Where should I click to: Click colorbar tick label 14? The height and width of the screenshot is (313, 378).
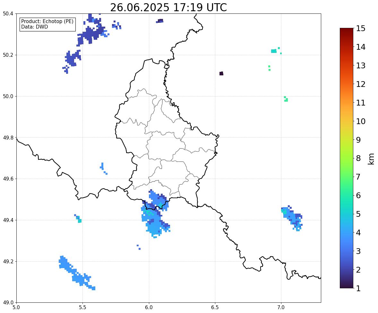[361, 47]
